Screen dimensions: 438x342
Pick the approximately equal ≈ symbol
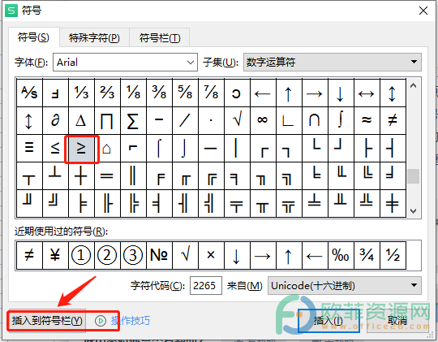click(x=367, y=120)
